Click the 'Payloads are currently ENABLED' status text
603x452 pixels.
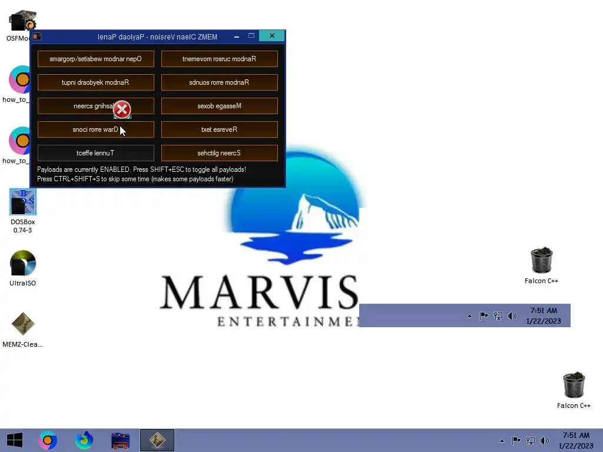tap(83, 169)
